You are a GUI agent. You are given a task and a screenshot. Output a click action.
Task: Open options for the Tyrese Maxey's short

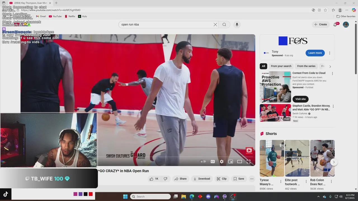pos(281,181)
